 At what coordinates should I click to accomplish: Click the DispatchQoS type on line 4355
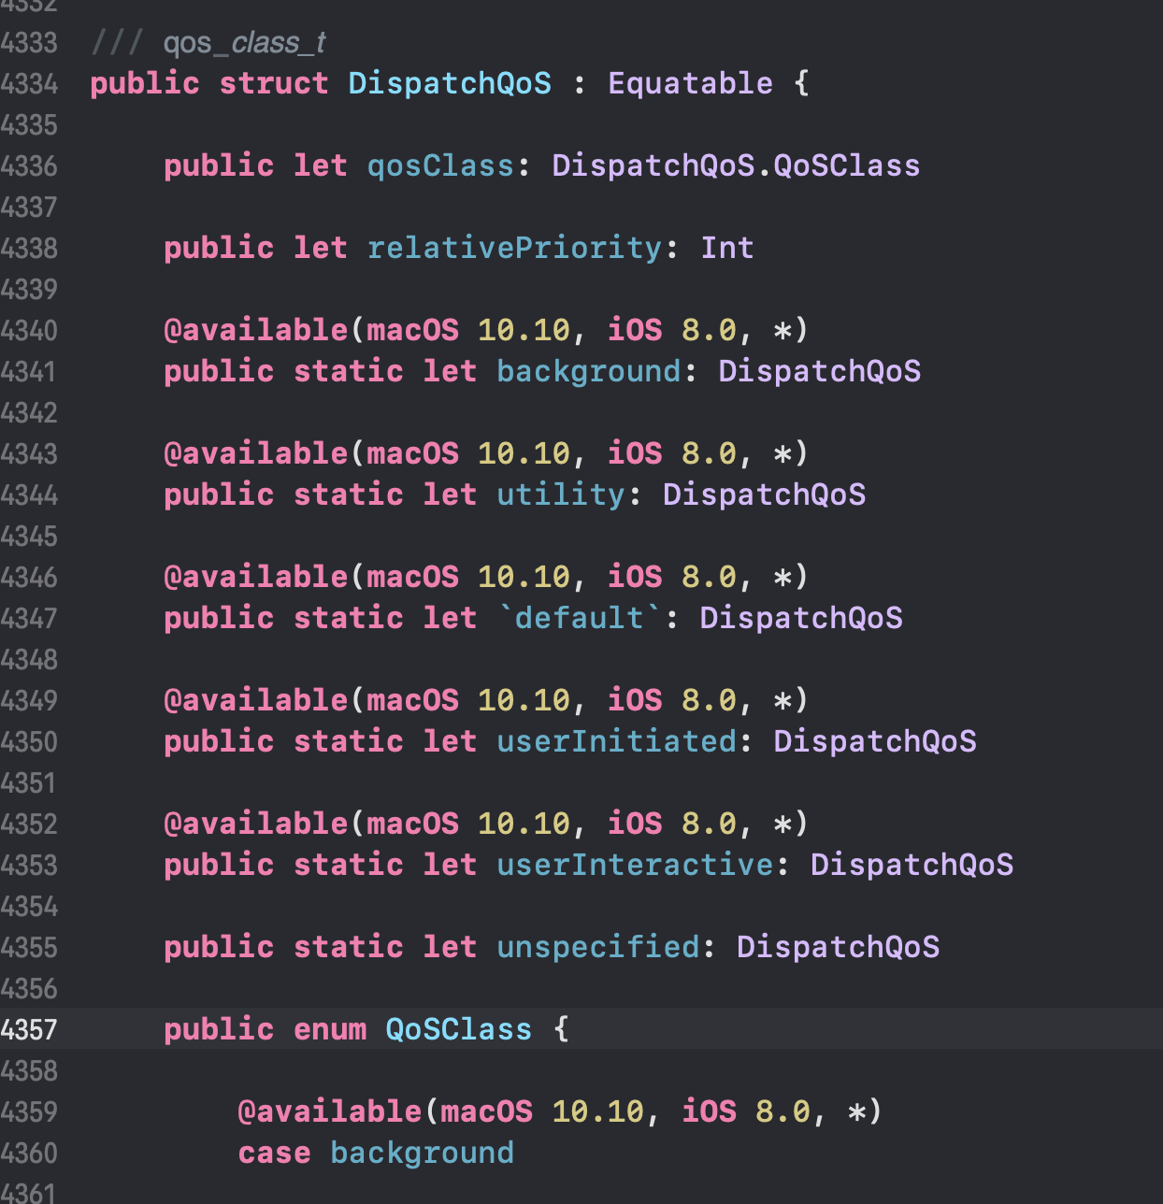click(839, 947)
